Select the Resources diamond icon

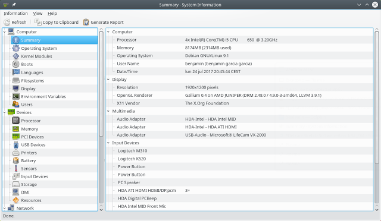(x=16, y=200)
